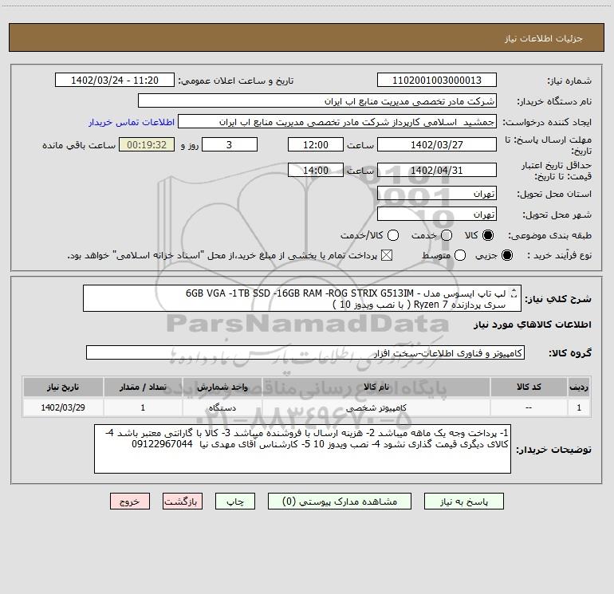
Task: Click the 'تعداد / مقدار' column header
Action: point(143,387)
